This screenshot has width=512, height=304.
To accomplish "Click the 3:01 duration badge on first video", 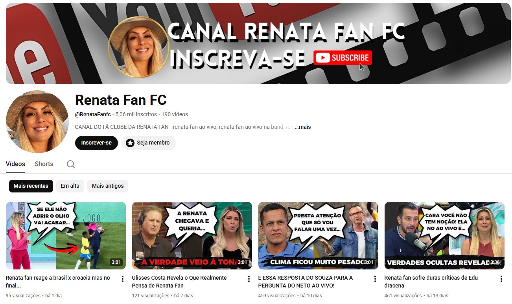I will pos(116,262).
